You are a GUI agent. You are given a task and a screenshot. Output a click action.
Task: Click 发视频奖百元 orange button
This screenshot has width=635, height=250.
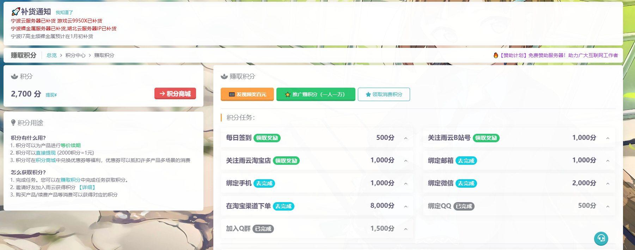[247, 94]
